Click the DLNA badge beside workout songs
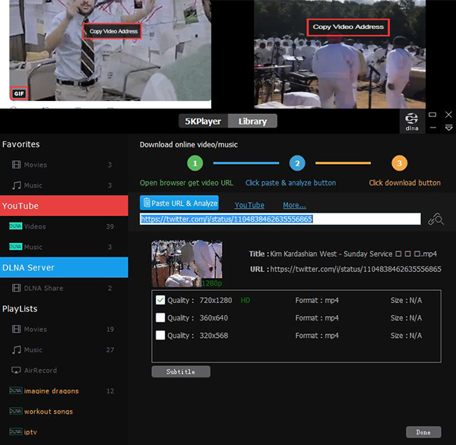 [x=16, y=411]
